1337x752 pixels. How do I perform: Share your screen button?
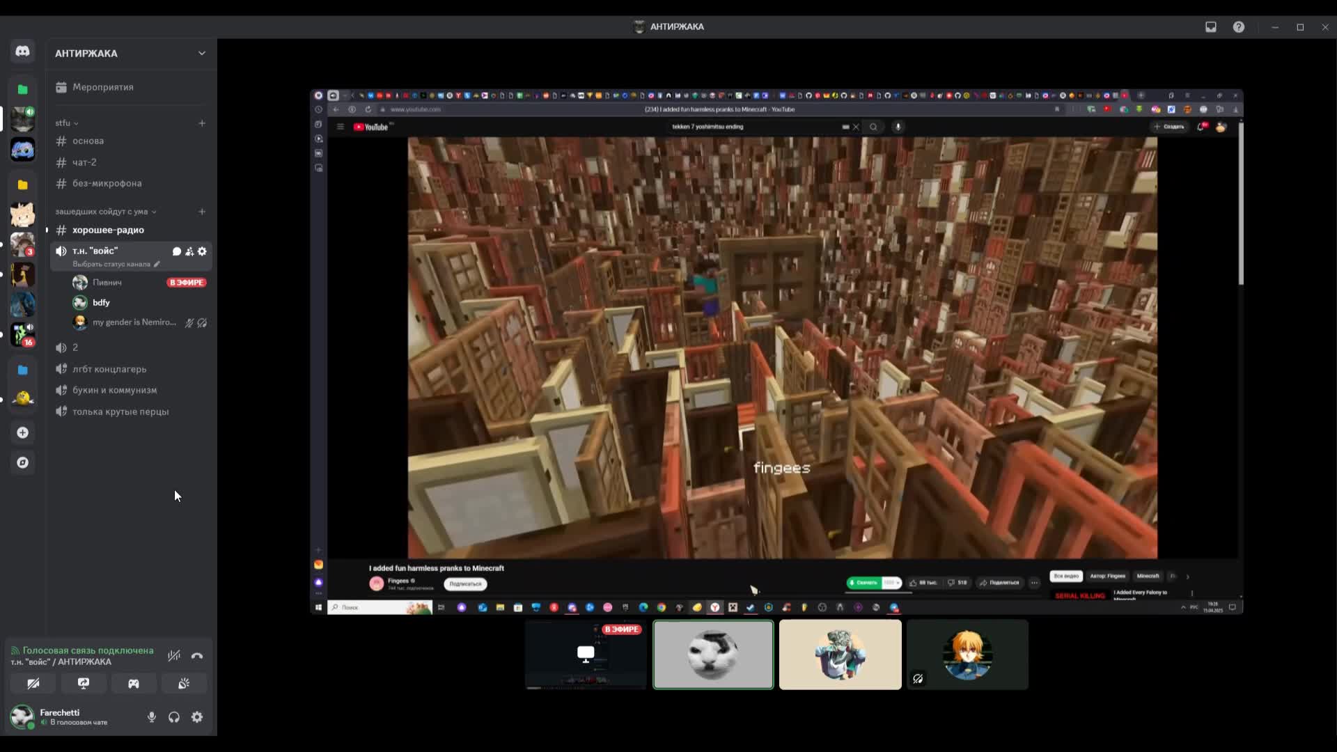pos(84,684)
